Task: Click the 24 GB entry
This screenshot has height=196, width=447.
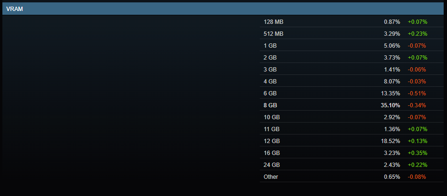Action: [x=351, y=165]
